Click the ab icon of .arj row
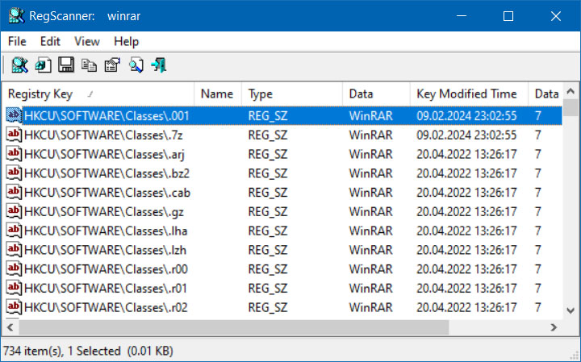The width and height of the screenshot is (581, 362). [x=14, y=154]
